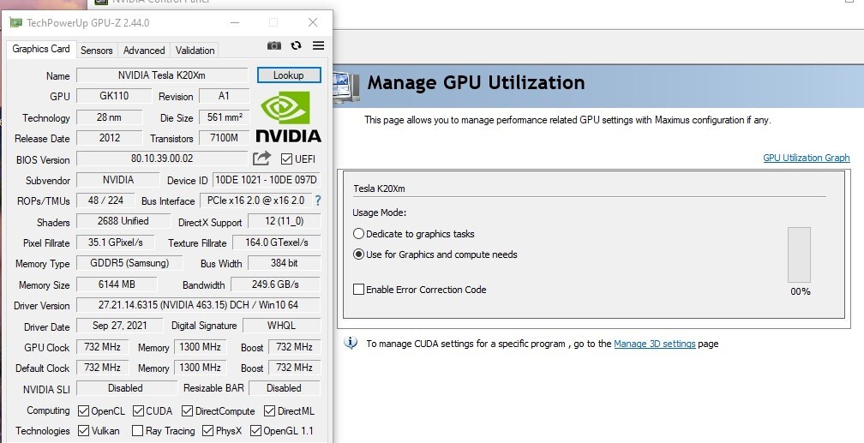The width and height of the screenshot is (864, 443).
Task: Click the Bandwidth value 249.6 GB/s
Action: pos(275,284)
